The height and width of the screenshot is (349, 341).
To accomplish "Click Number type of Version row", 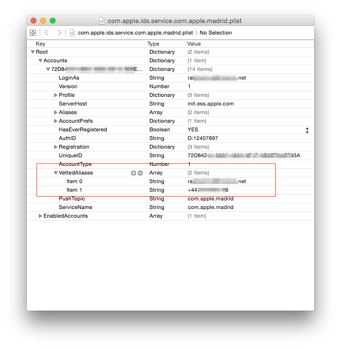I will [x=159, y=86].
